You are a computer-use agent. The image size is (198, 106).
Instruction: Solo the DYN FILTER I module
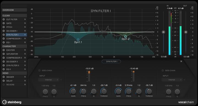pos(25,35)
